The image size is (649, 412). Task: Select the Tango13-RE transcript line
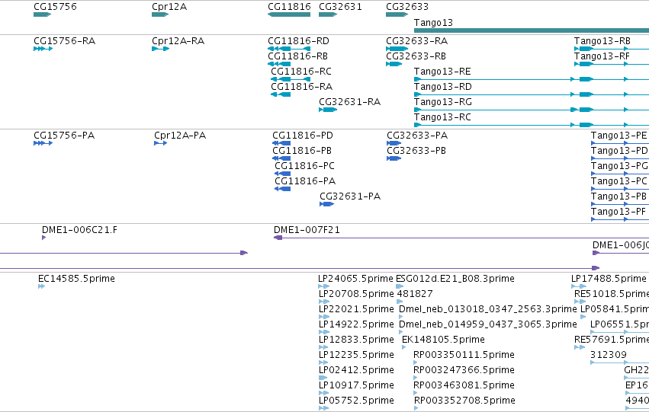(532, 79)
